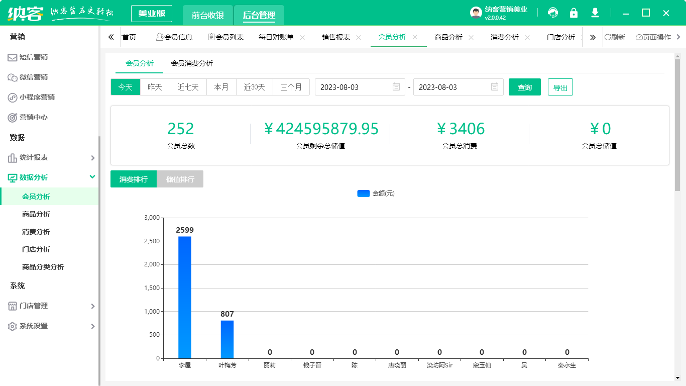Click the 查询 query button
Image resolution: width=686 pixels, height=386 pixels.
[x=524, y=86]
